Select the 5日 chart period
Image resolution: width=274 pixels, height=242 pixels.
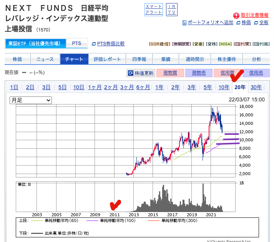(62, 87)
